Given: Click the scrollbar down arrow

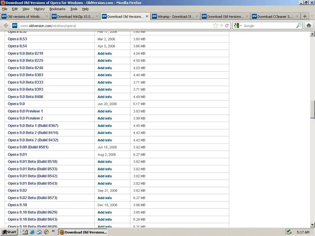Looking at the screenshot, I should [312, 225].
